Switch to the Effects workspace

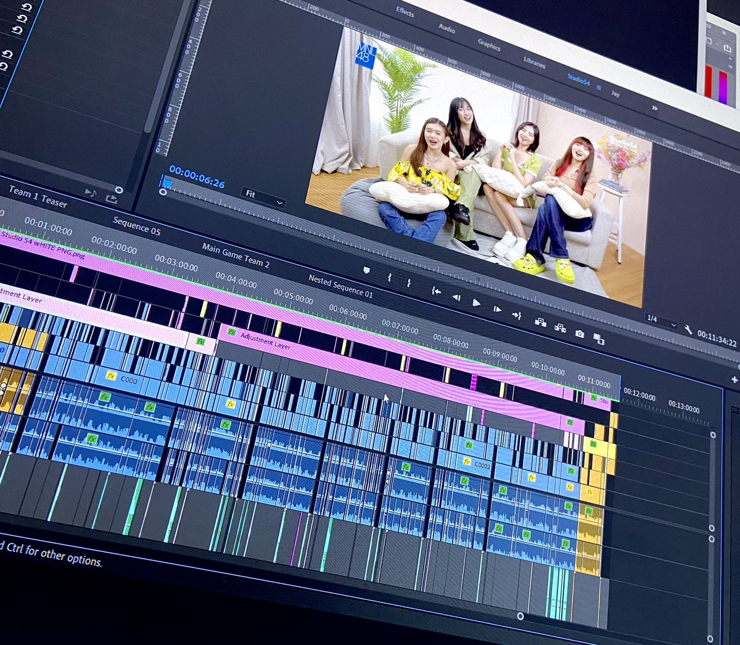pyautogui.click(x=405, y=12)
